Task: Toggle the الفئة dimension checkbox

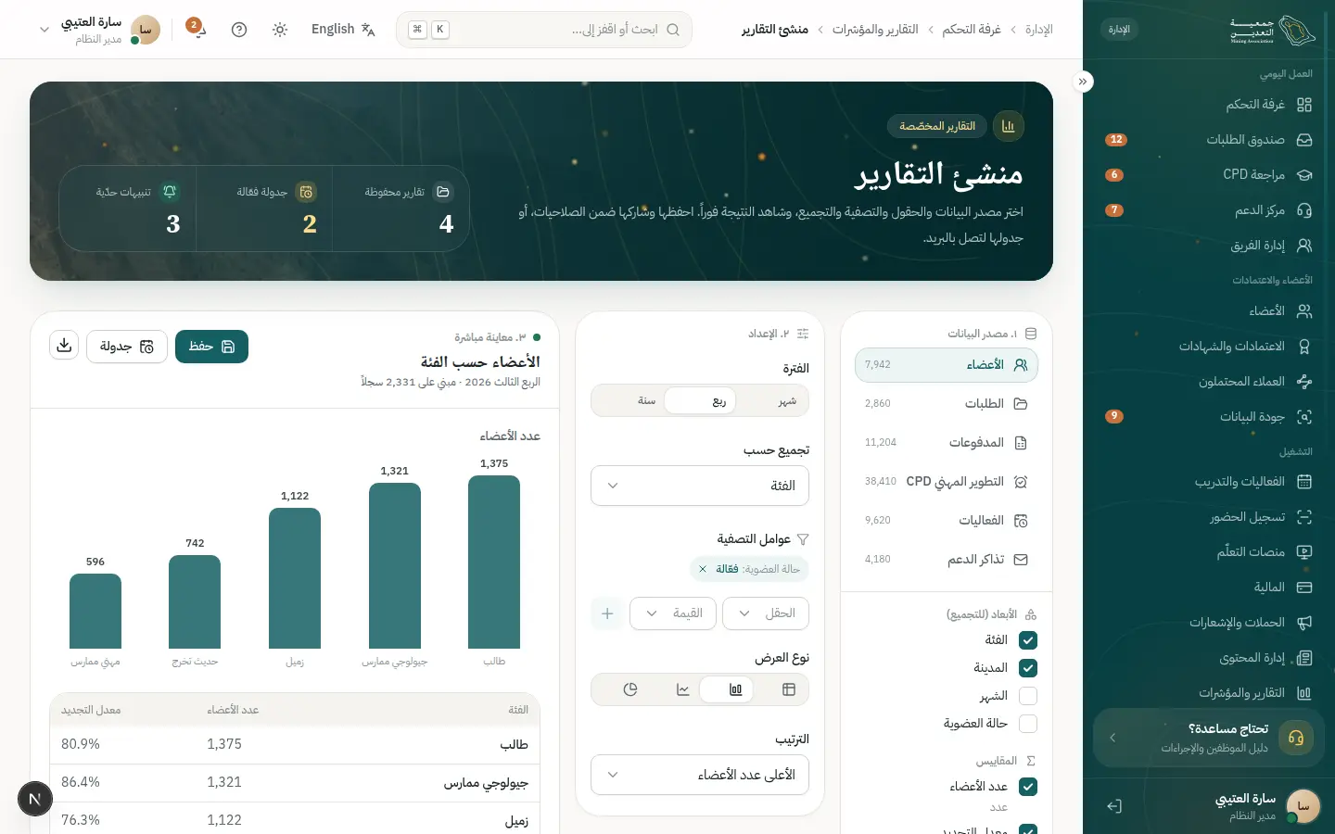Action: 1027,640
